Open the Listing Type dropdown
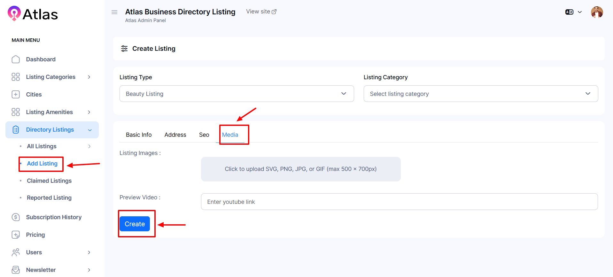The width and height of the screenshot is (613, 277). tap(237, 94)
